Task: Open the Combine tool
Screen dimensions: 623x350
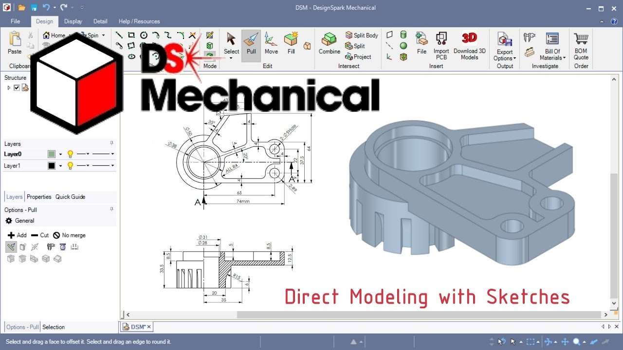Action: click(x=330, y=44)
